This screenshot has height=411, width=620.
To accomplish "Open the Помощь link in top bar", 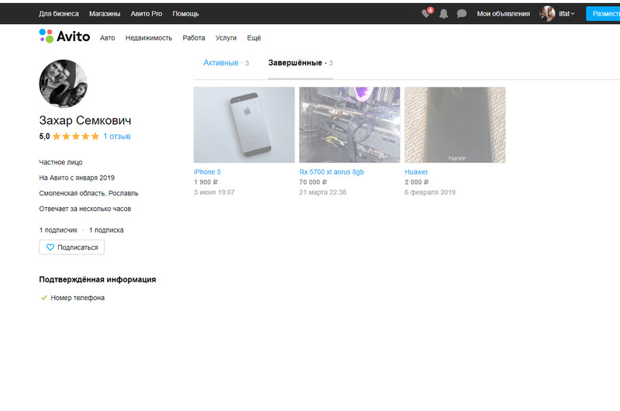I will coord(185,14).
